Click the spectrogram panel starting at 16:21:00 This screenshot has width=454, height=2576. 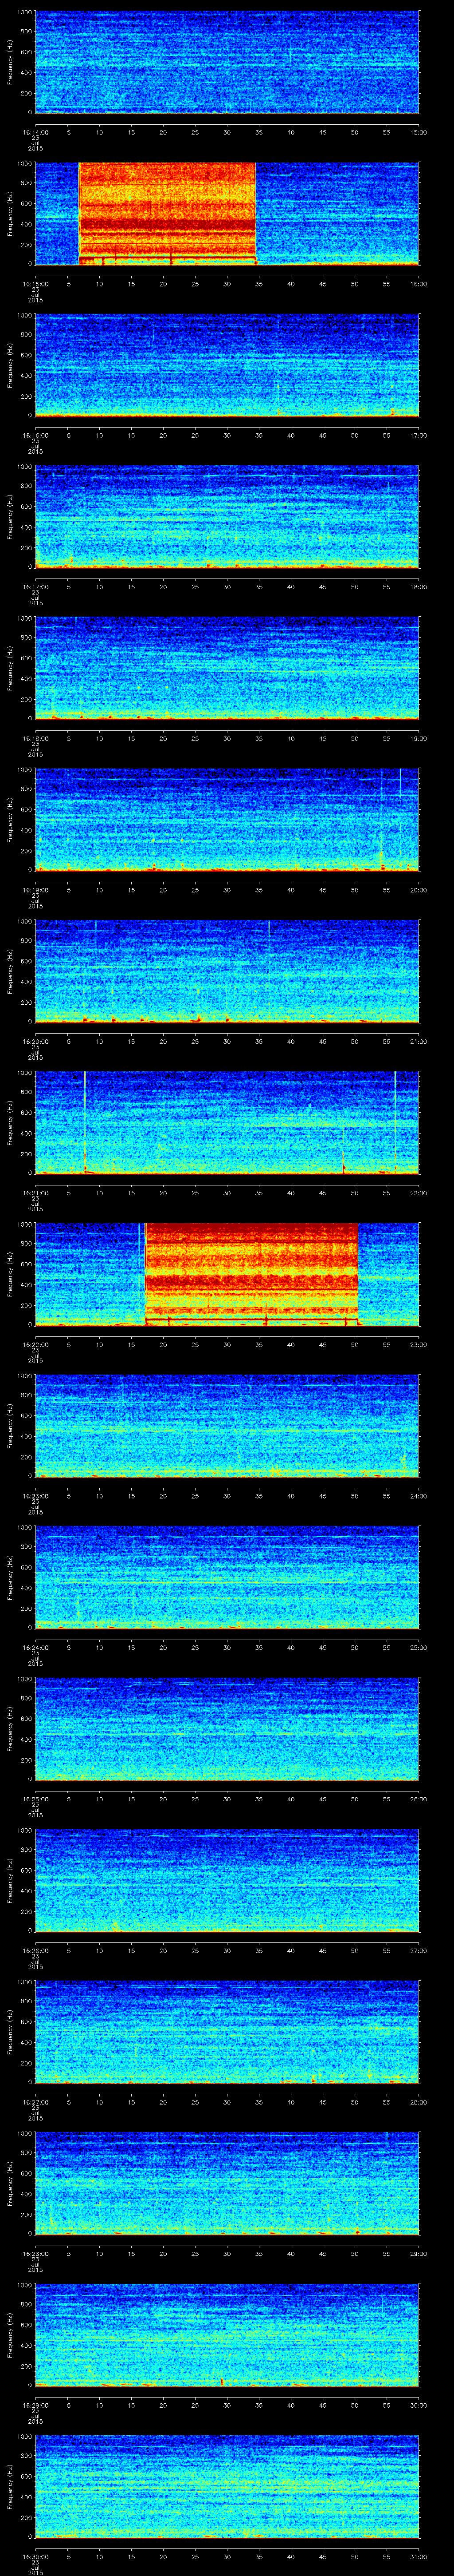[x=227, y=1122]
